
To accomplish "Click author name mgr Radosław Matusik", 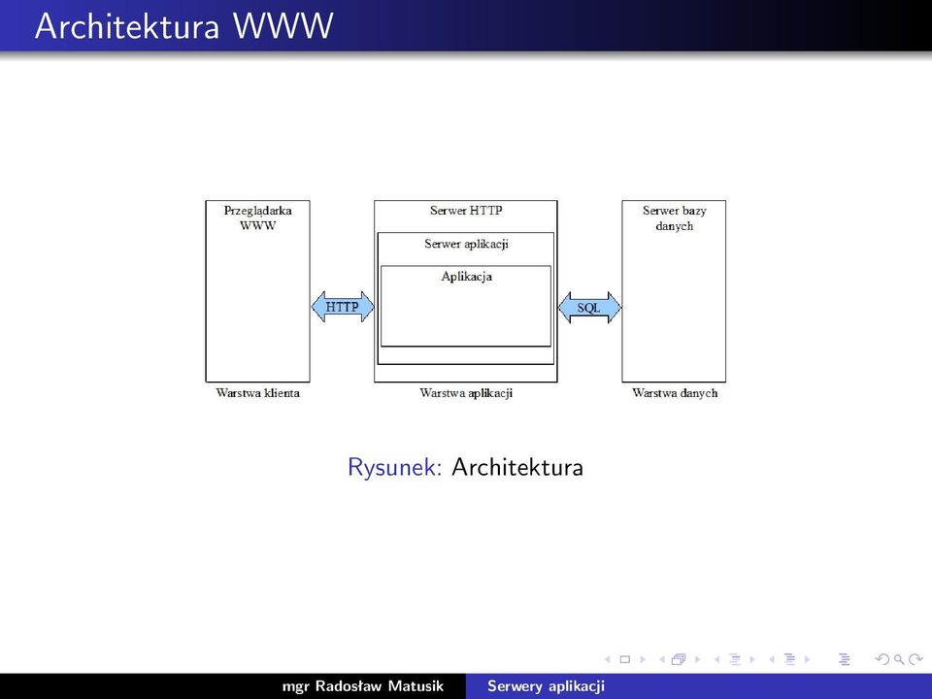I will [362, 686].
